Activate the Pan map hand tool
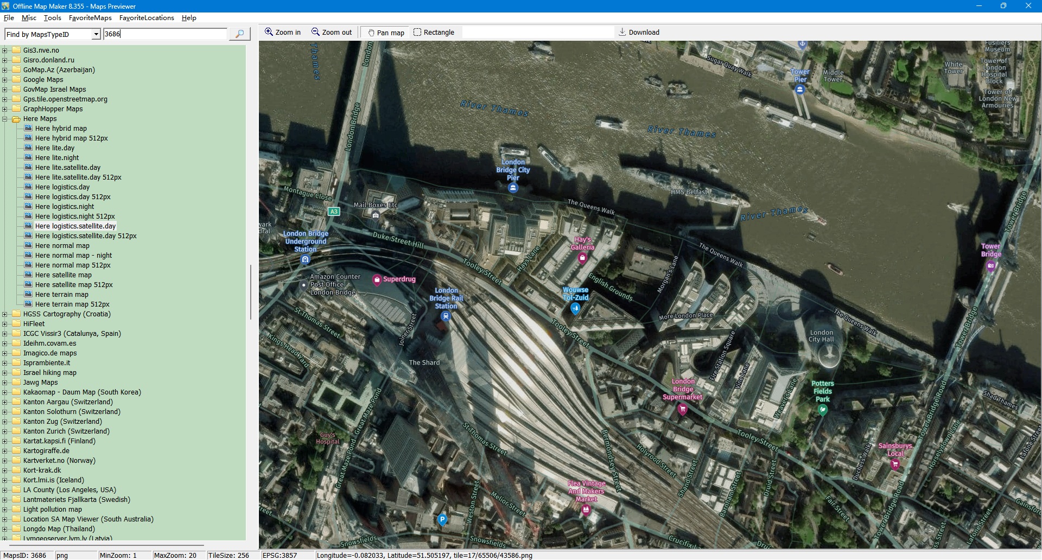Image resolution: width=1042 pixels, height=560 pixels. click(386, 33)
